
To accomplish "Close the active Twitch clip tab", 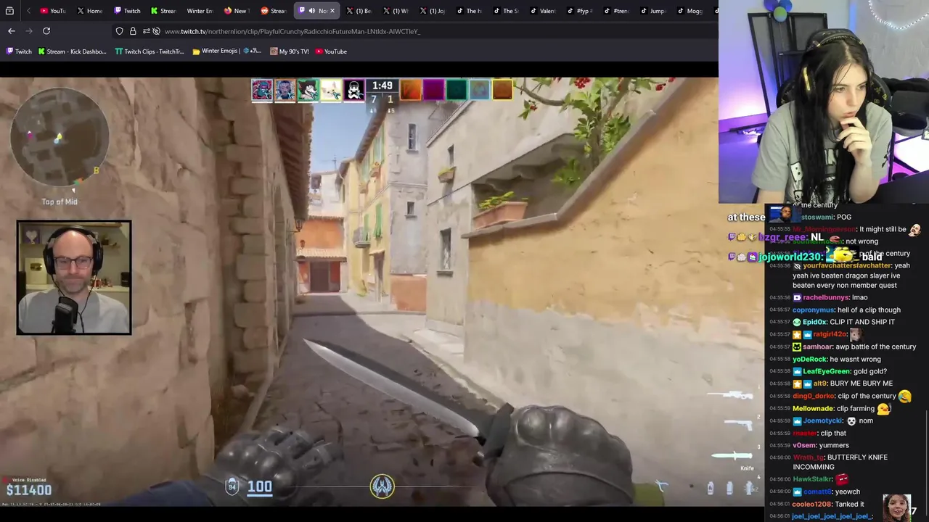I will coord(332,11).
